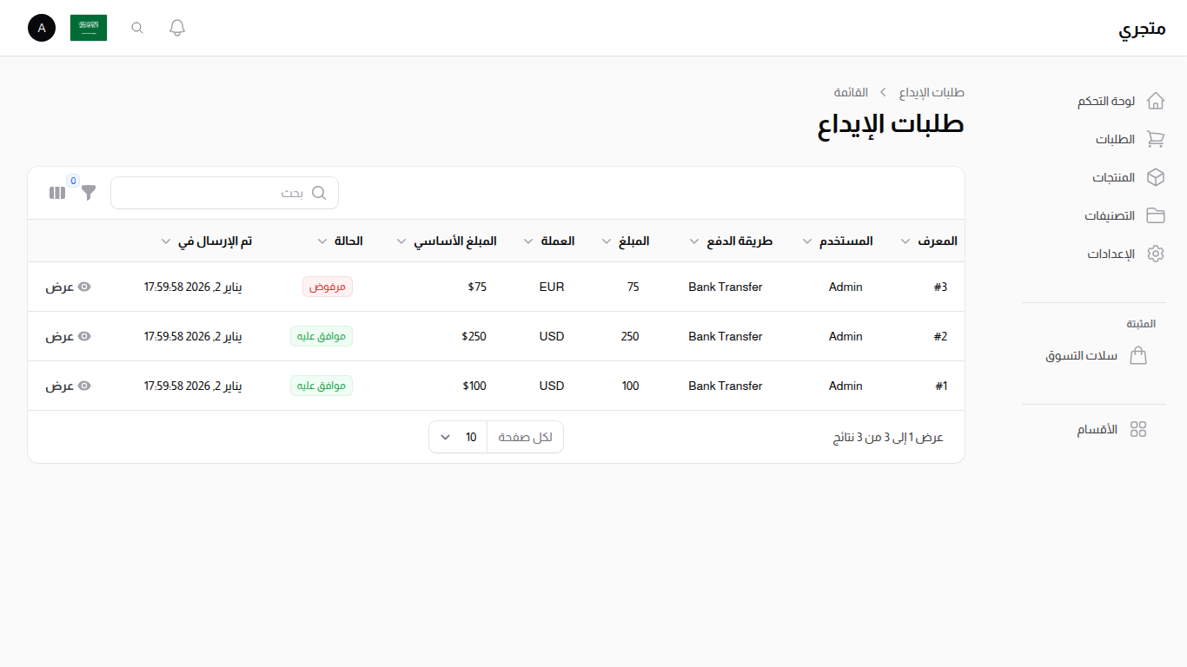The width and height of the screenshot is (1187, 667).
Task: Select the لوحة التحكم home icon
Action: (x=1156, y=100)
